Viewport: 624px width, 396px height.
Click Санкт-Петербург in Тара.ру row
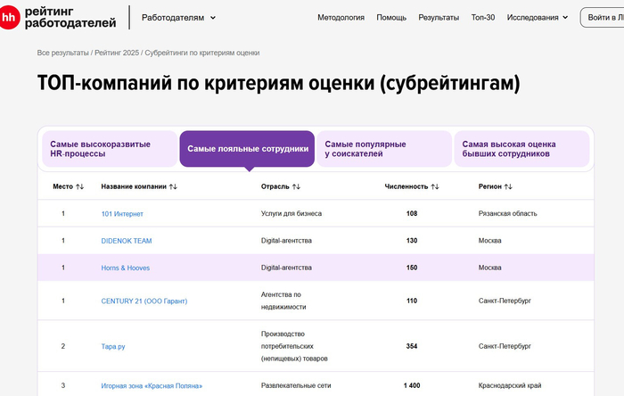(505, 346)
